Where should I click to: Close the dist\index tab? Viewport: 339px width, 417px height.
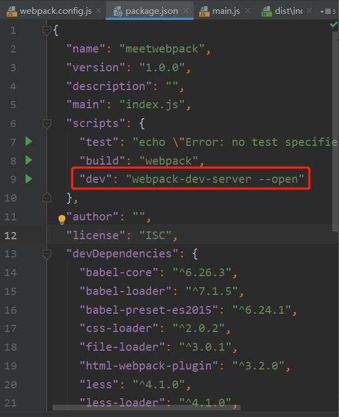(x=309, y=10)
